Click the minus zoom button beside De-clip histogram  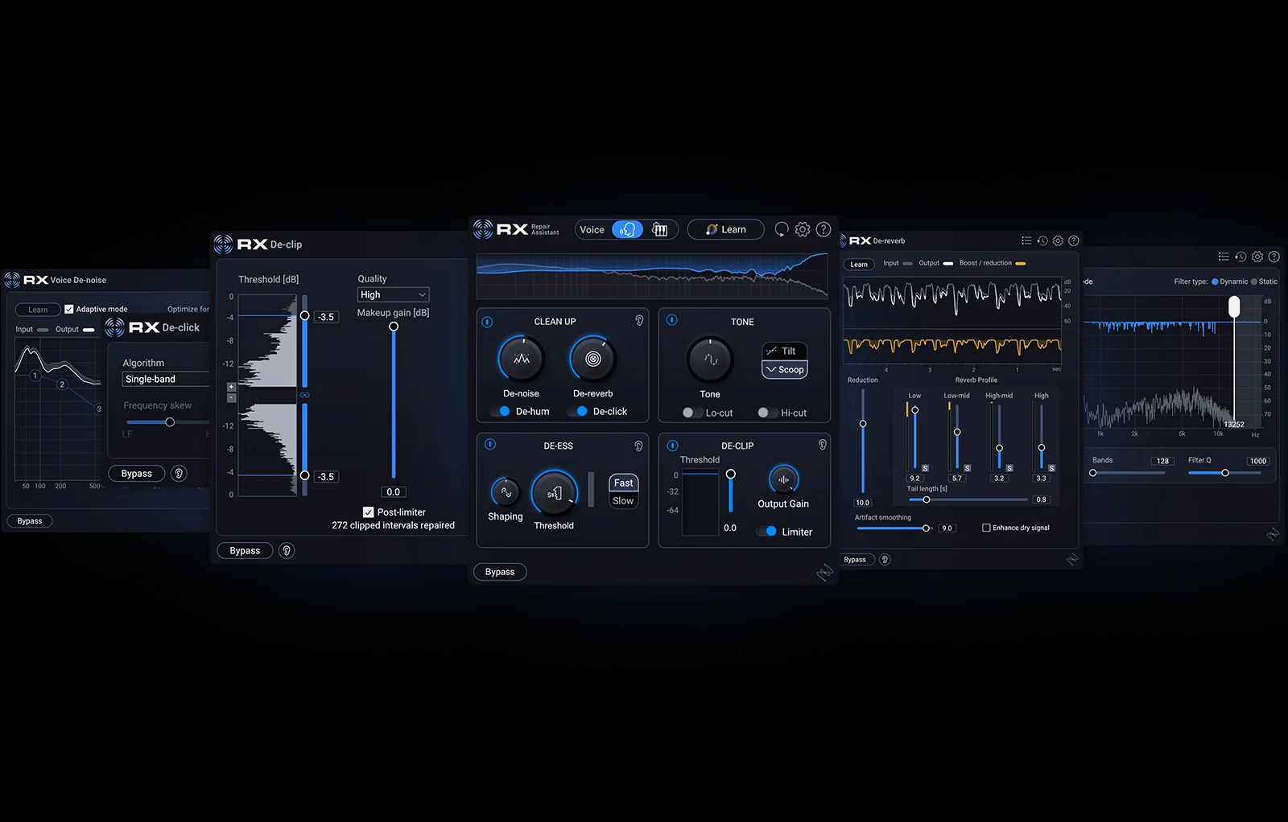231,397
